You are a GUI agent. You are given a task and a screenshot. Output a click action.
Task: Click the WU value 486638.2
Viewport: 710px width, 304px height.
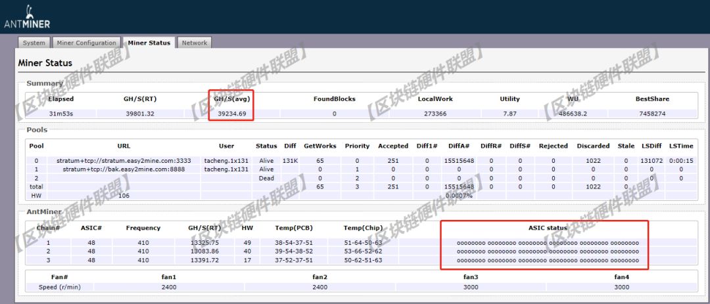573,114
